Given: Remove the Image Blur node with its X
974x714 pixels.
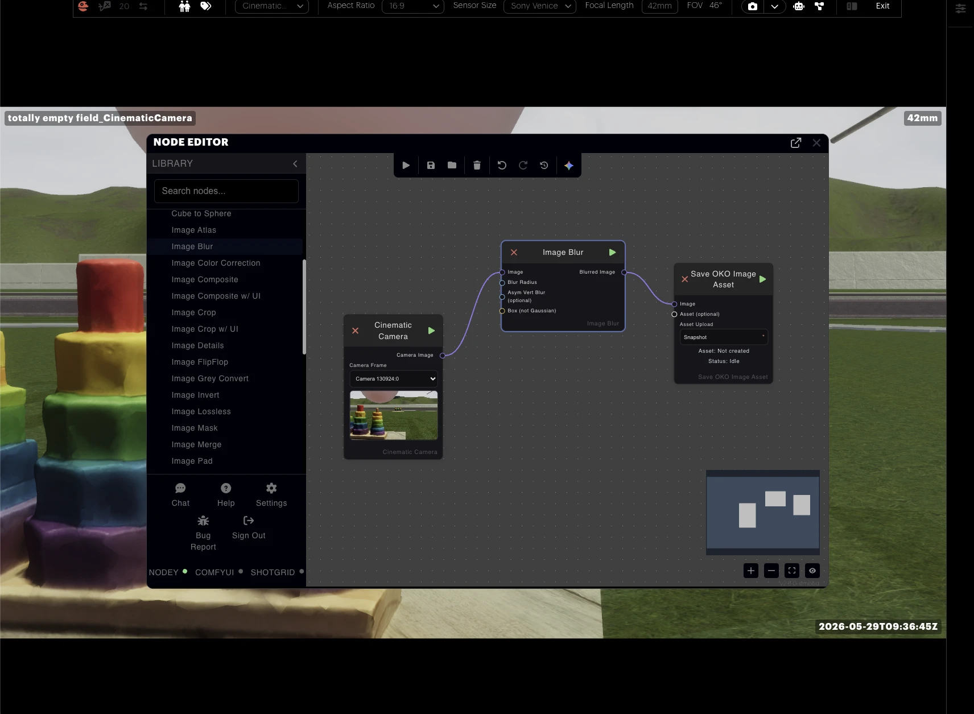Looking at the screenshot, I should (x=514, y=253).
